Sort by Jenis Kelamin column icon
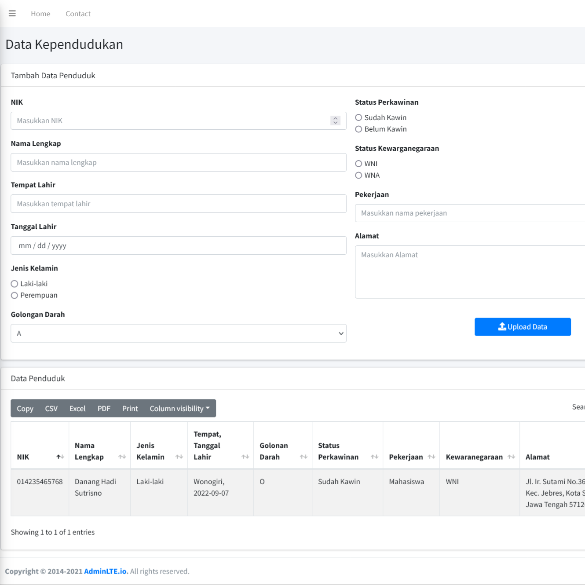585x585 pixels. (179, 457)
